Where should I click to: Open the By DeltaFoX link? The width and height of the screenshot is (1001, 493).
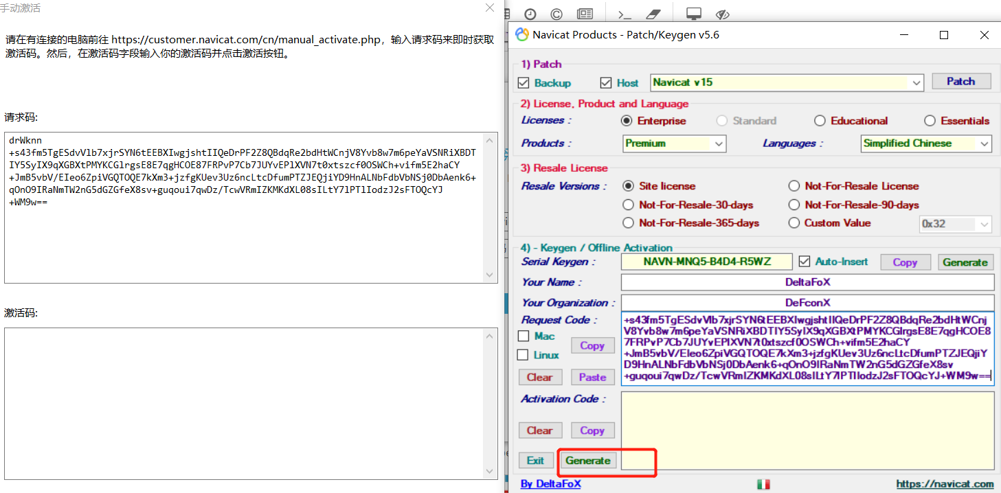(550, 484)
